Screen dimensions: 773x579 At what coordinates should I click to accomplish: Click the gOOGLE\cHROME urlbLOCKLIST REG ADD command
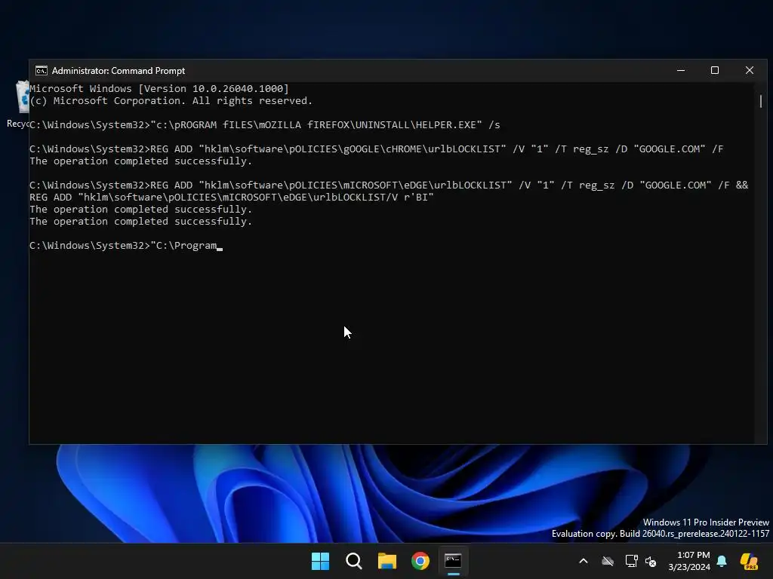coord(377,149)
